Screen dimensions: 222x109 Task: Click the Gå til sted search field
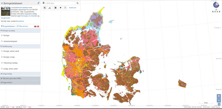(61, 3)
